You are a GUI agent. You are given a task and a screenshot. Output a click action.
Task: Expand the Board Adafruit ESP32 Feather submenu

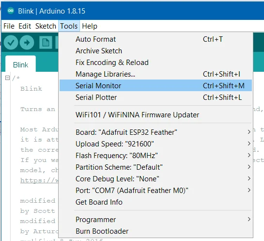coord(156,132)
